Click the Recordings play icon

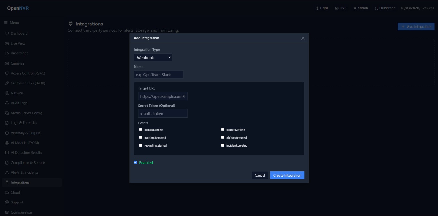coord(7,53)
